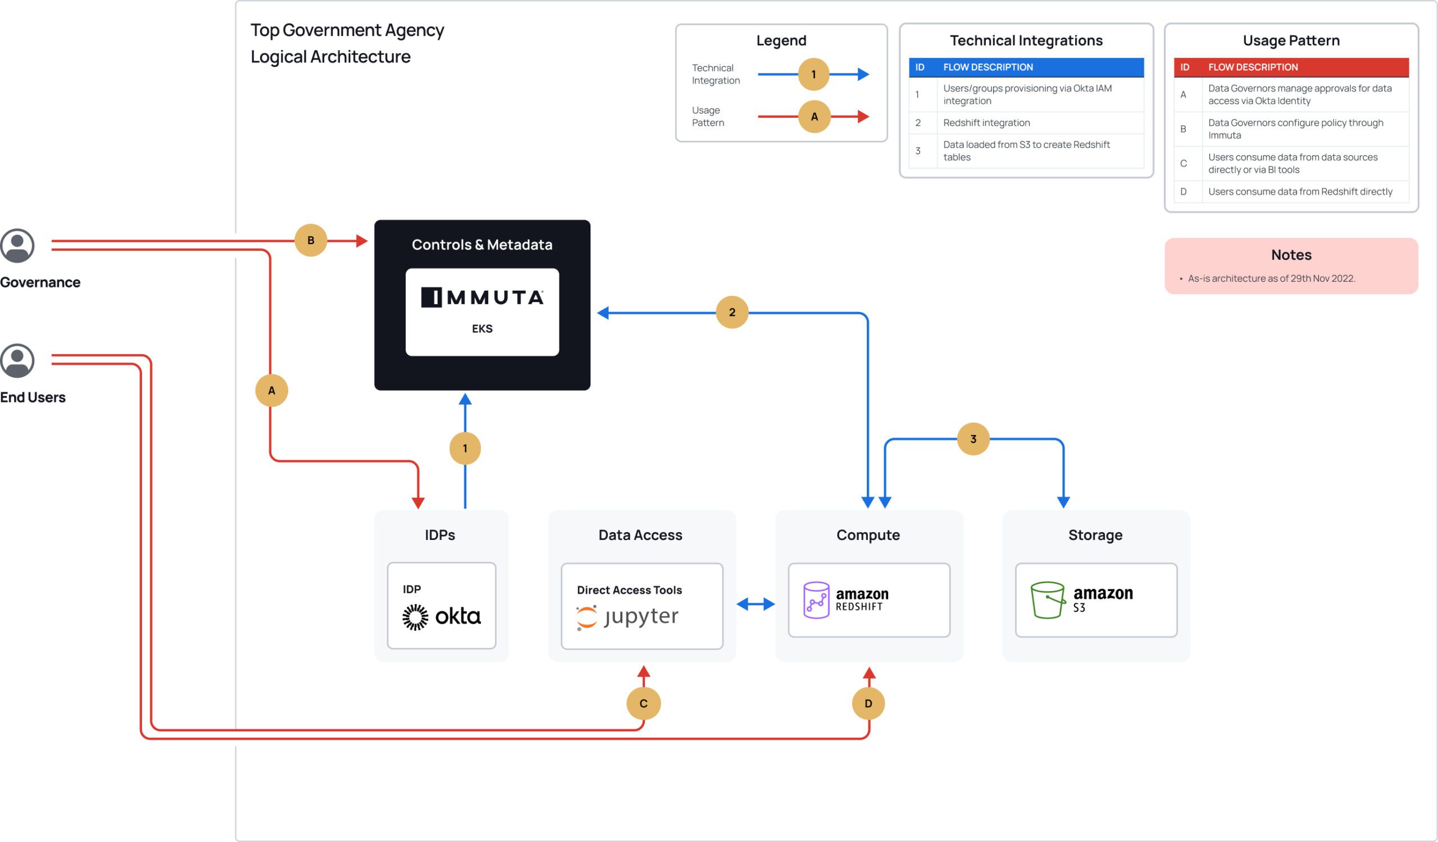1438x842 pixels.
Task: Click the legend's Technical Integration marker 1
Action: 814,74
